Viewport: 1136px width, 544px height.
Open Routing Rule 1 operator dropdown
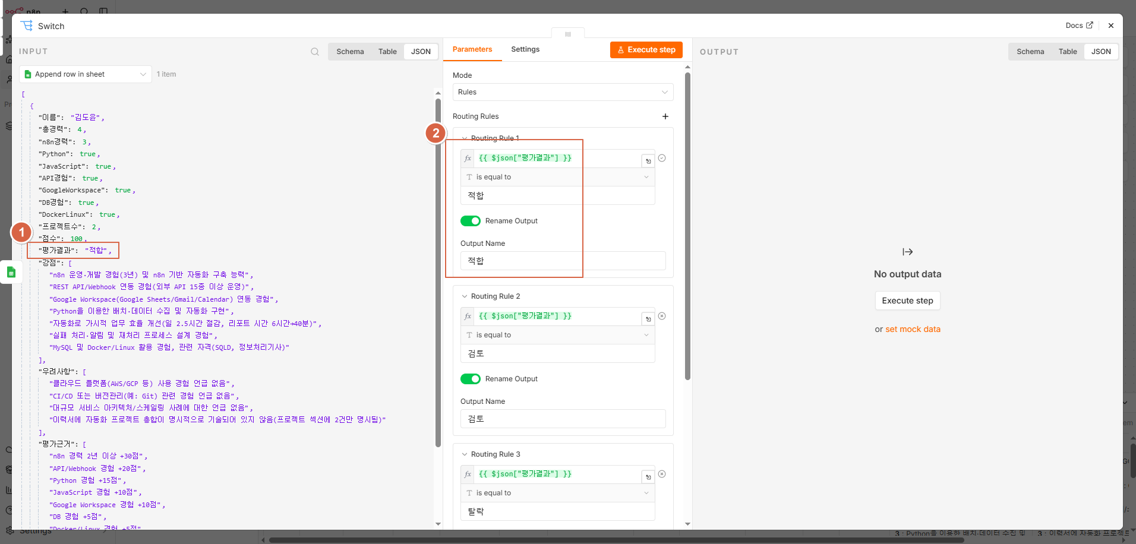(x=558, y=177)
